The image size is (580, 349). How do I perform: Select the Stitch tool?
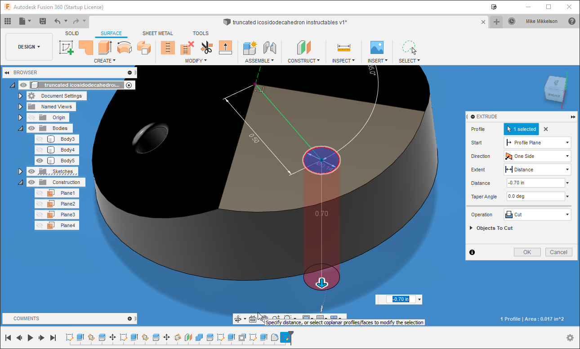click(168, 47)
